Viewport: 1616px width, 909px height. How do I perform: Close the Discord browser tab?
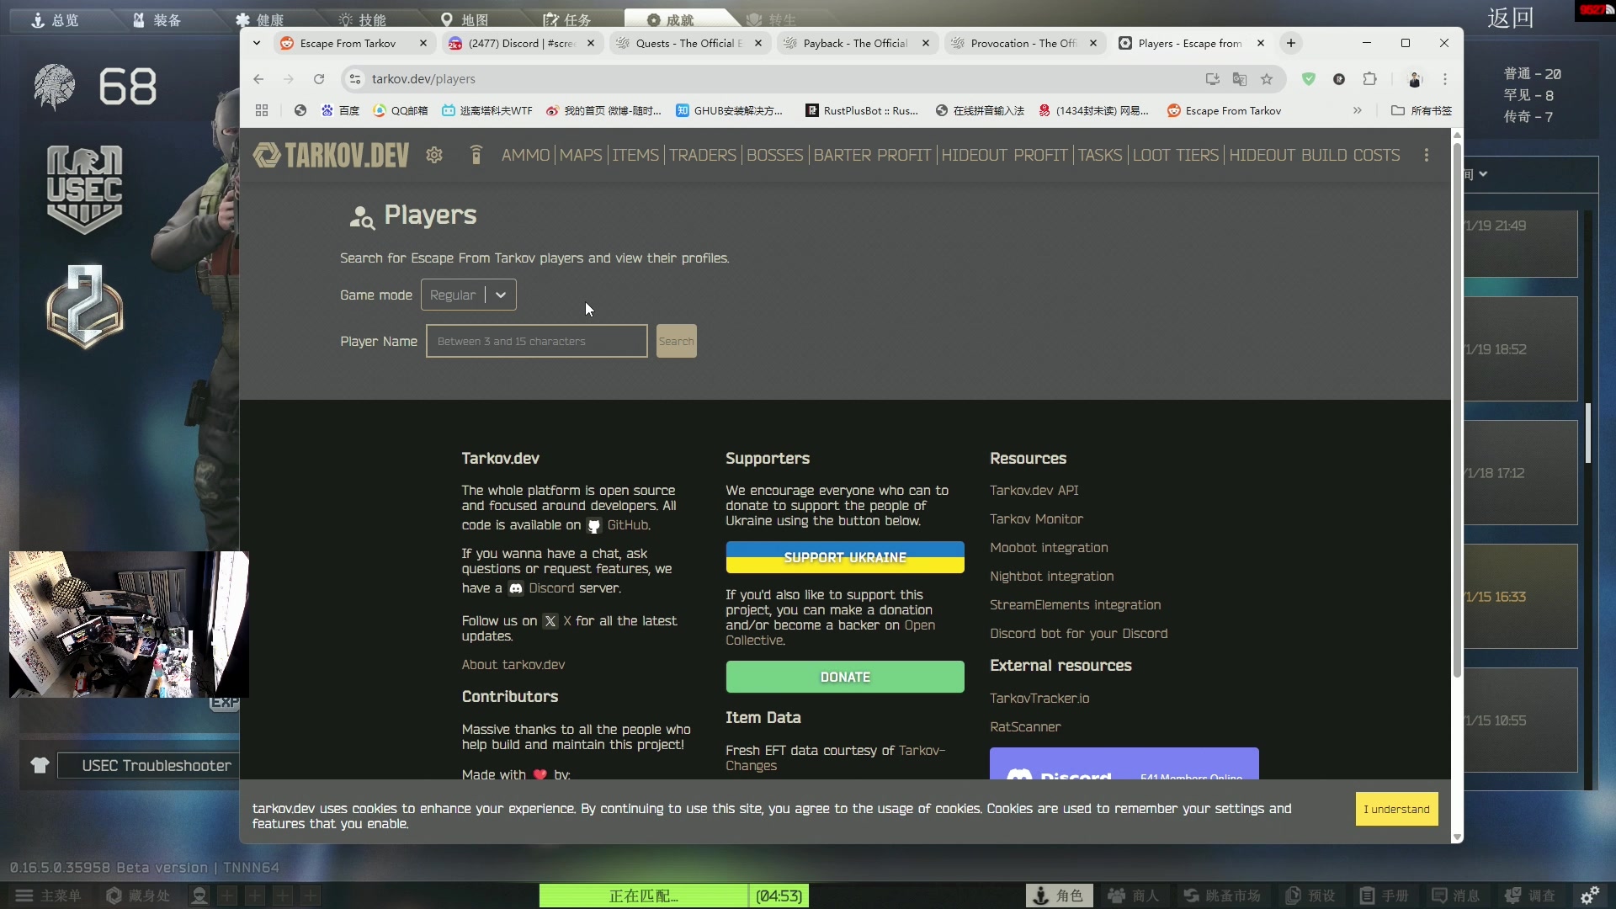(x=591, y=43)
